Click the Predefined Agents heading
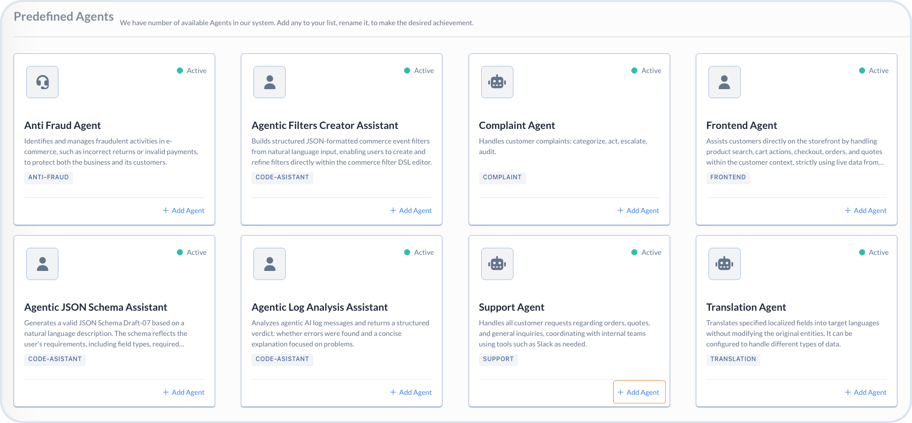912x423 pixels. tap(63, 17)
